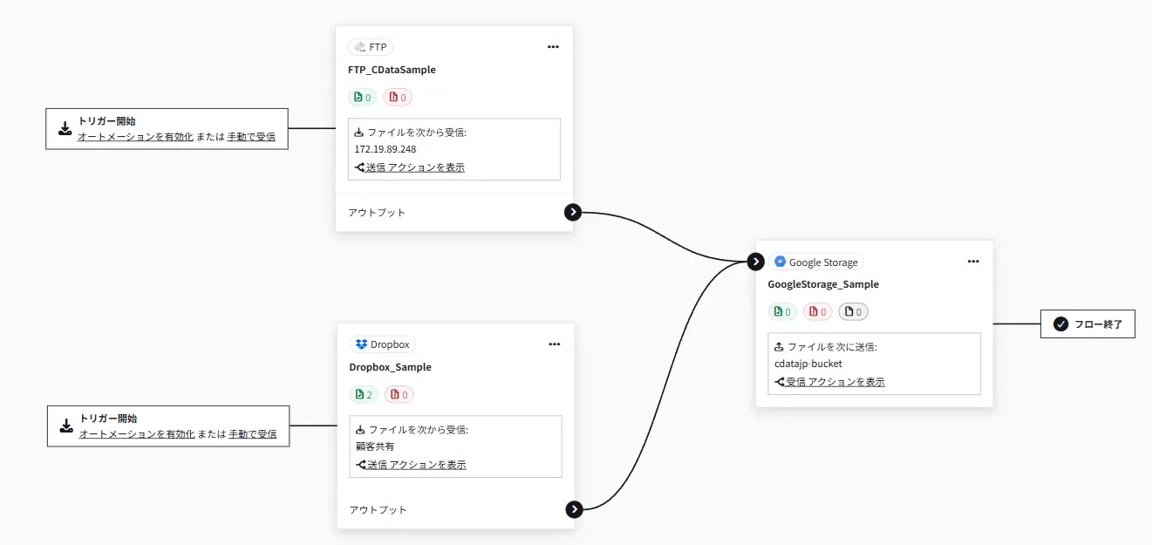
Task: View Dropbox_Sample successful count showing 2
Action: point(365,394)
